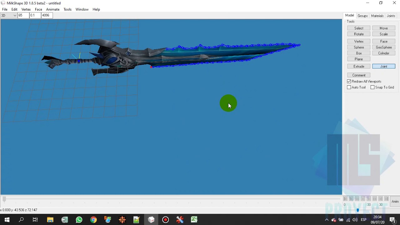This screenshot has width=400, height=225.
Task: Create a Sphere primitive tool
Action: 359,47
